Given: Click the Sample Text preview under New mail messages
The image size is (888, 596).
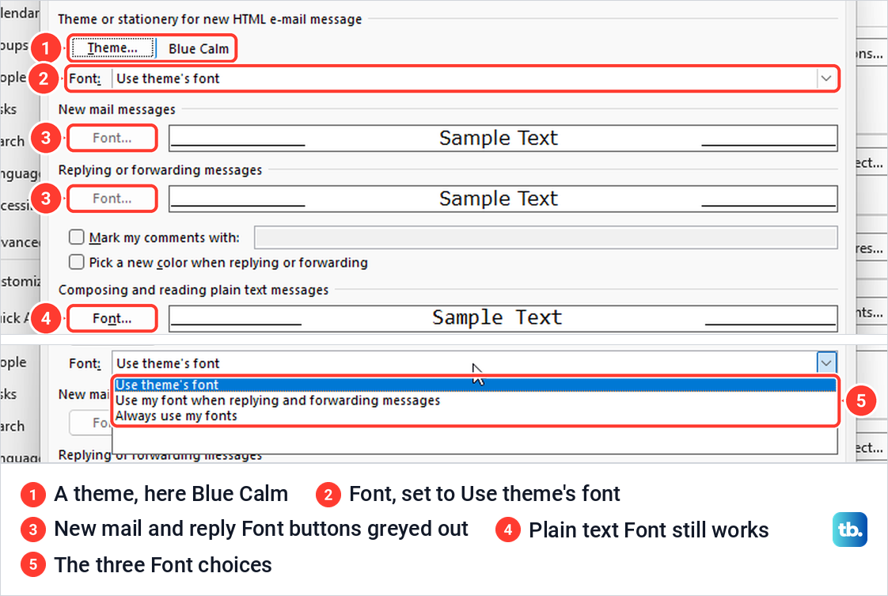Looking at the screenshot, I should [503, 139].
